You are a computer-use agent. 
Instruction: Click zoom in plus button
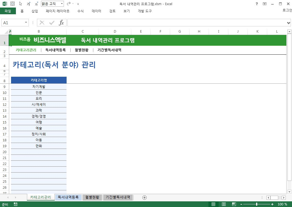point(272,204)
